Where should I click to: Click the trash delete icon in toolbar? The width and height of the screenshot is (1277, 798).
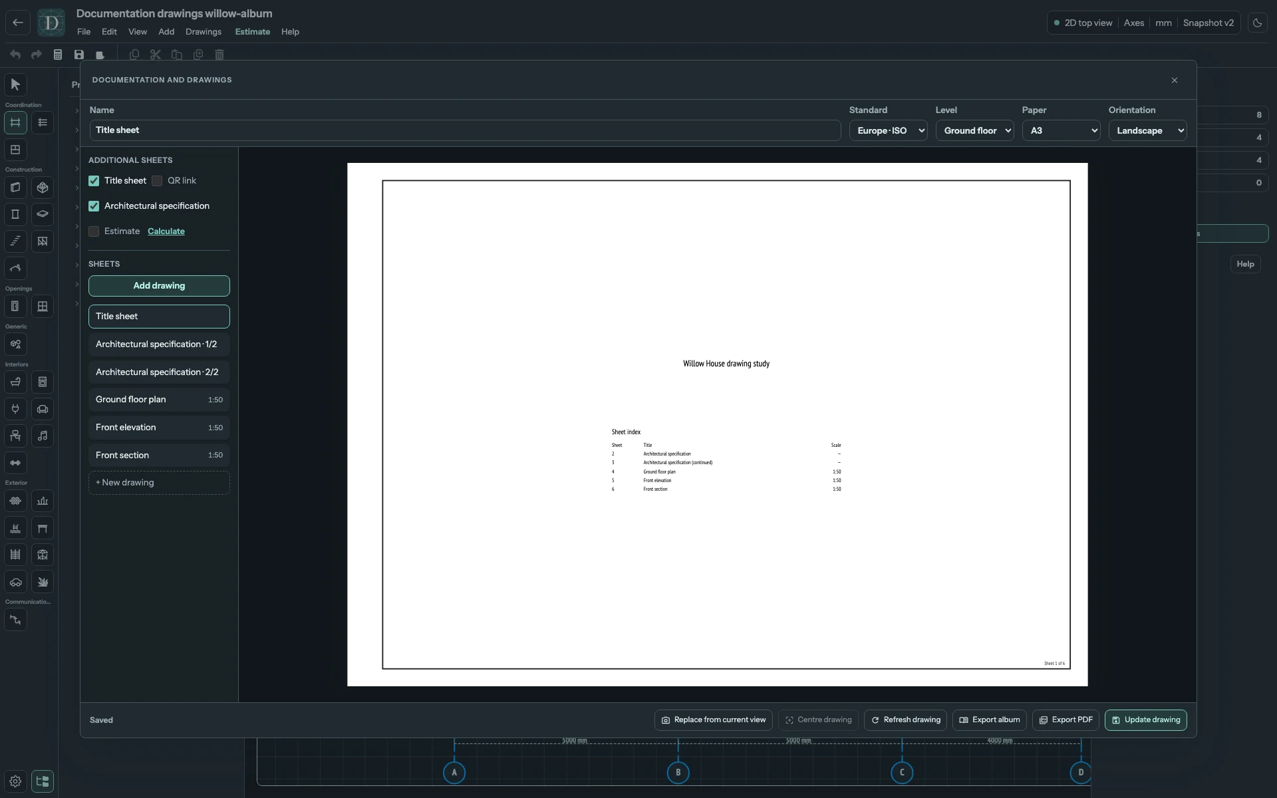coord(219,55)
